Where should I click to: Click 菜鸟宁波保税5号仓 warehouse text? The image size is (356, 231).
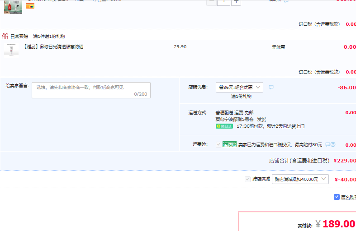(x=234, y=120)
